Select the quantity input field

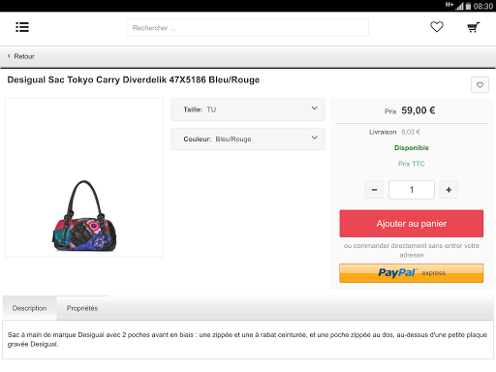pos(412,190)
